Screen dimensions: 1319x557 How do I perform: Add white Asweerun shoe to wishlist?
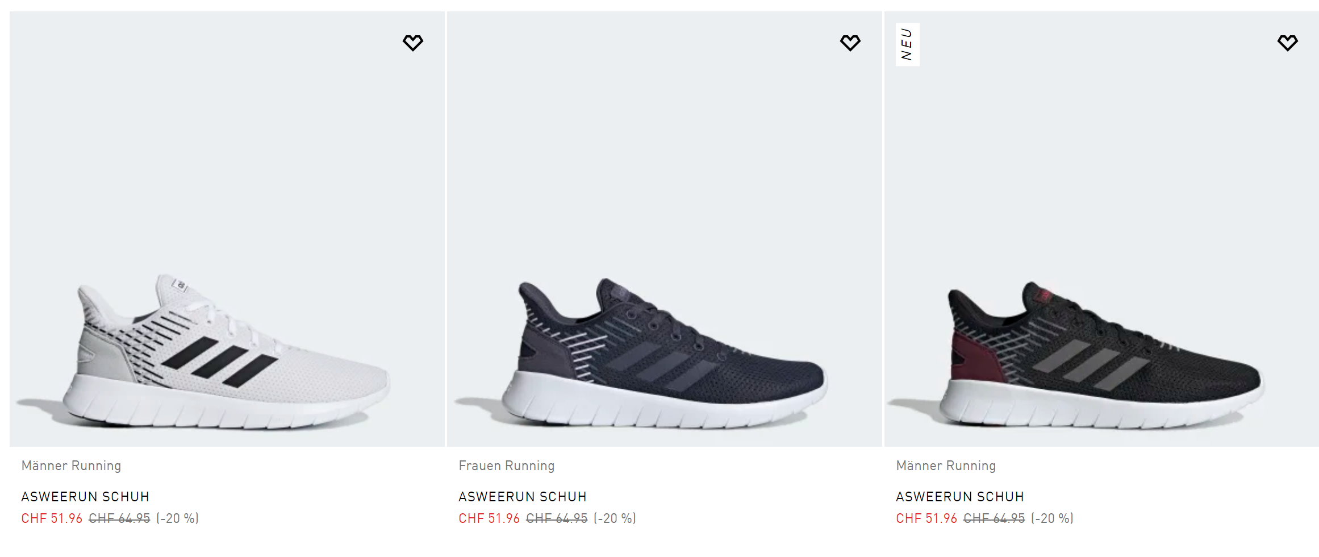413,43
